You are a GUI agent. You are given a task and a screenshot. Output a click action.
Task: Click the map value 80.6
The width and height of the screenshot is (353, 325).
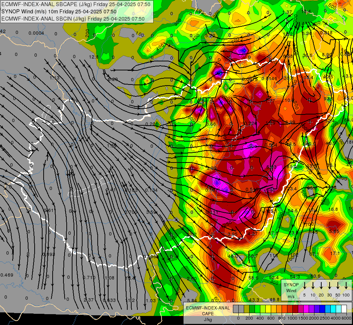pos(316,276)
